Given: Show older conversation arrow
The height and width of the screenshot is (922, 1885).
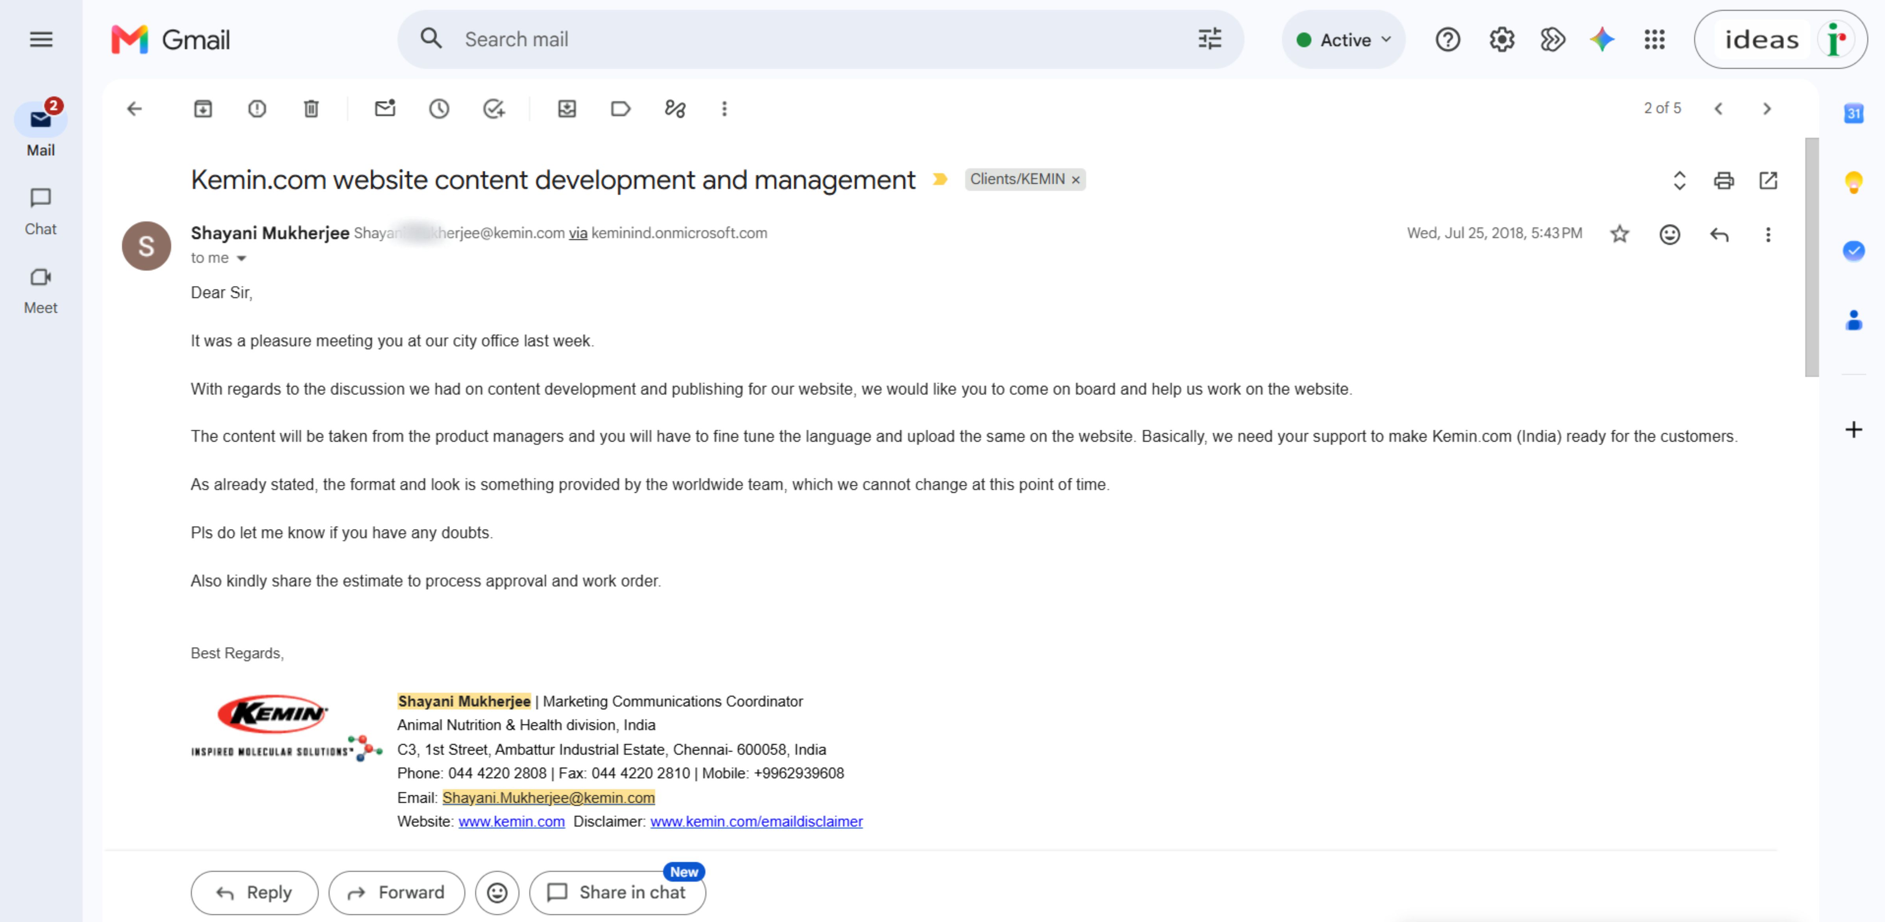Looking at the screenshot, I should pos(1767,109).
